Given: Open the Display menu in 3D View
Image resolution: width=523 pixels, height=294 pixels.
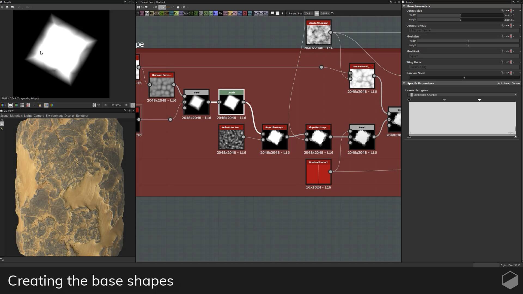Looking at the screenshot, I should pyautogui.click(x=69, y=116).
